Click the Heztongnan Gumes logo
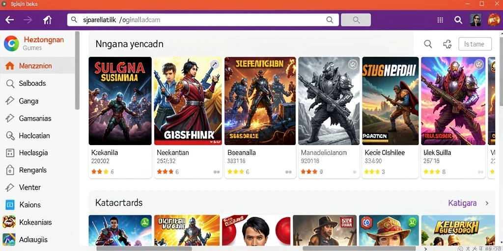 click(12, 44)
